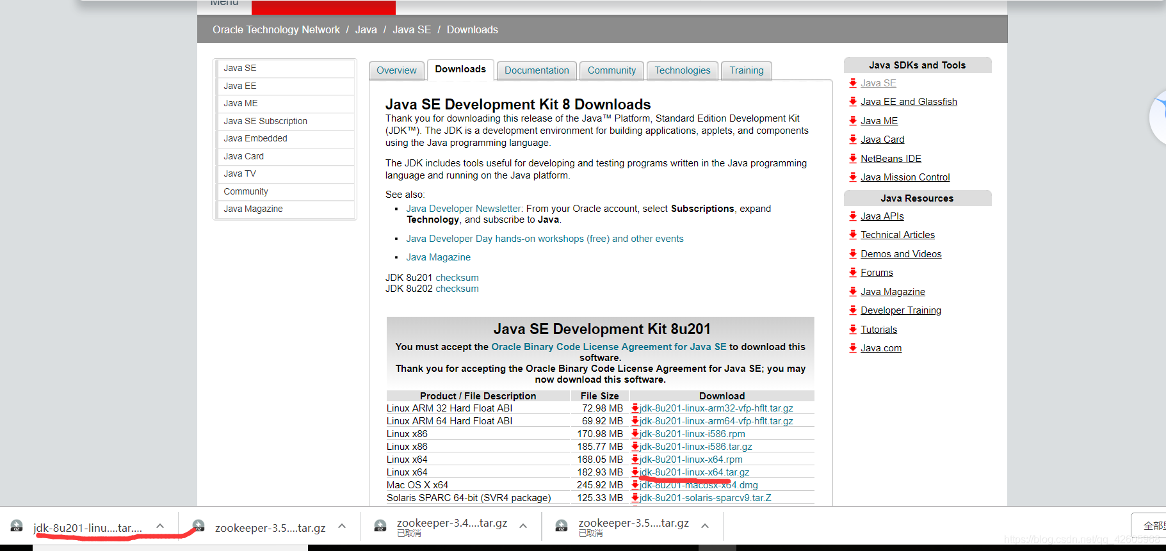Open Java Developer Day hands-on workshops link
1166x551 pixels.
[x=545, y=239]
